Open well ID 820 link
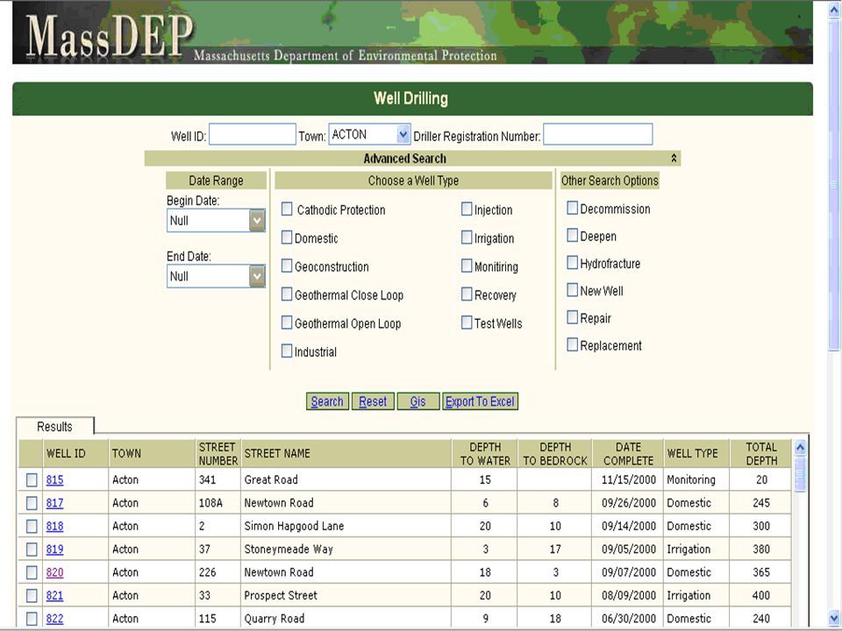Image resolution: width=842 pixels, height=631 pixels. (x=54, y=572)
